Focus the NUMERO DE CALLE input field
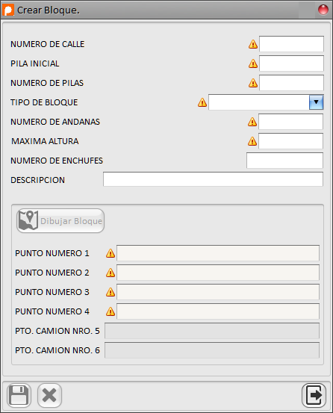Screen dimensions: 333x413 pyautogui.click(x=291, y=44)
